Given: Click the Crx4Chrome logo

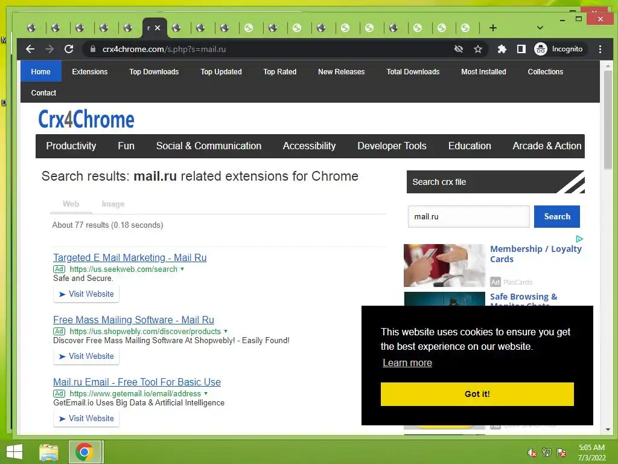Looking at the screenshot, I should 86,119.
